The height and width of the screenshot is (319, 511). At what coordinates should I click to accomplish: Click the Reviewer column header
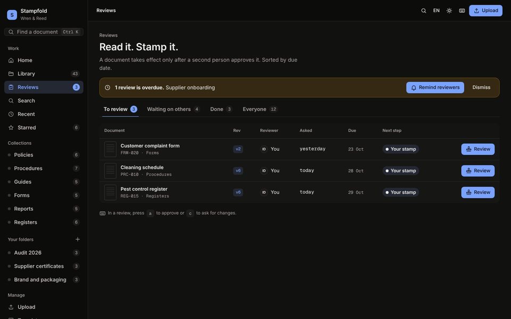coord(269,131)
